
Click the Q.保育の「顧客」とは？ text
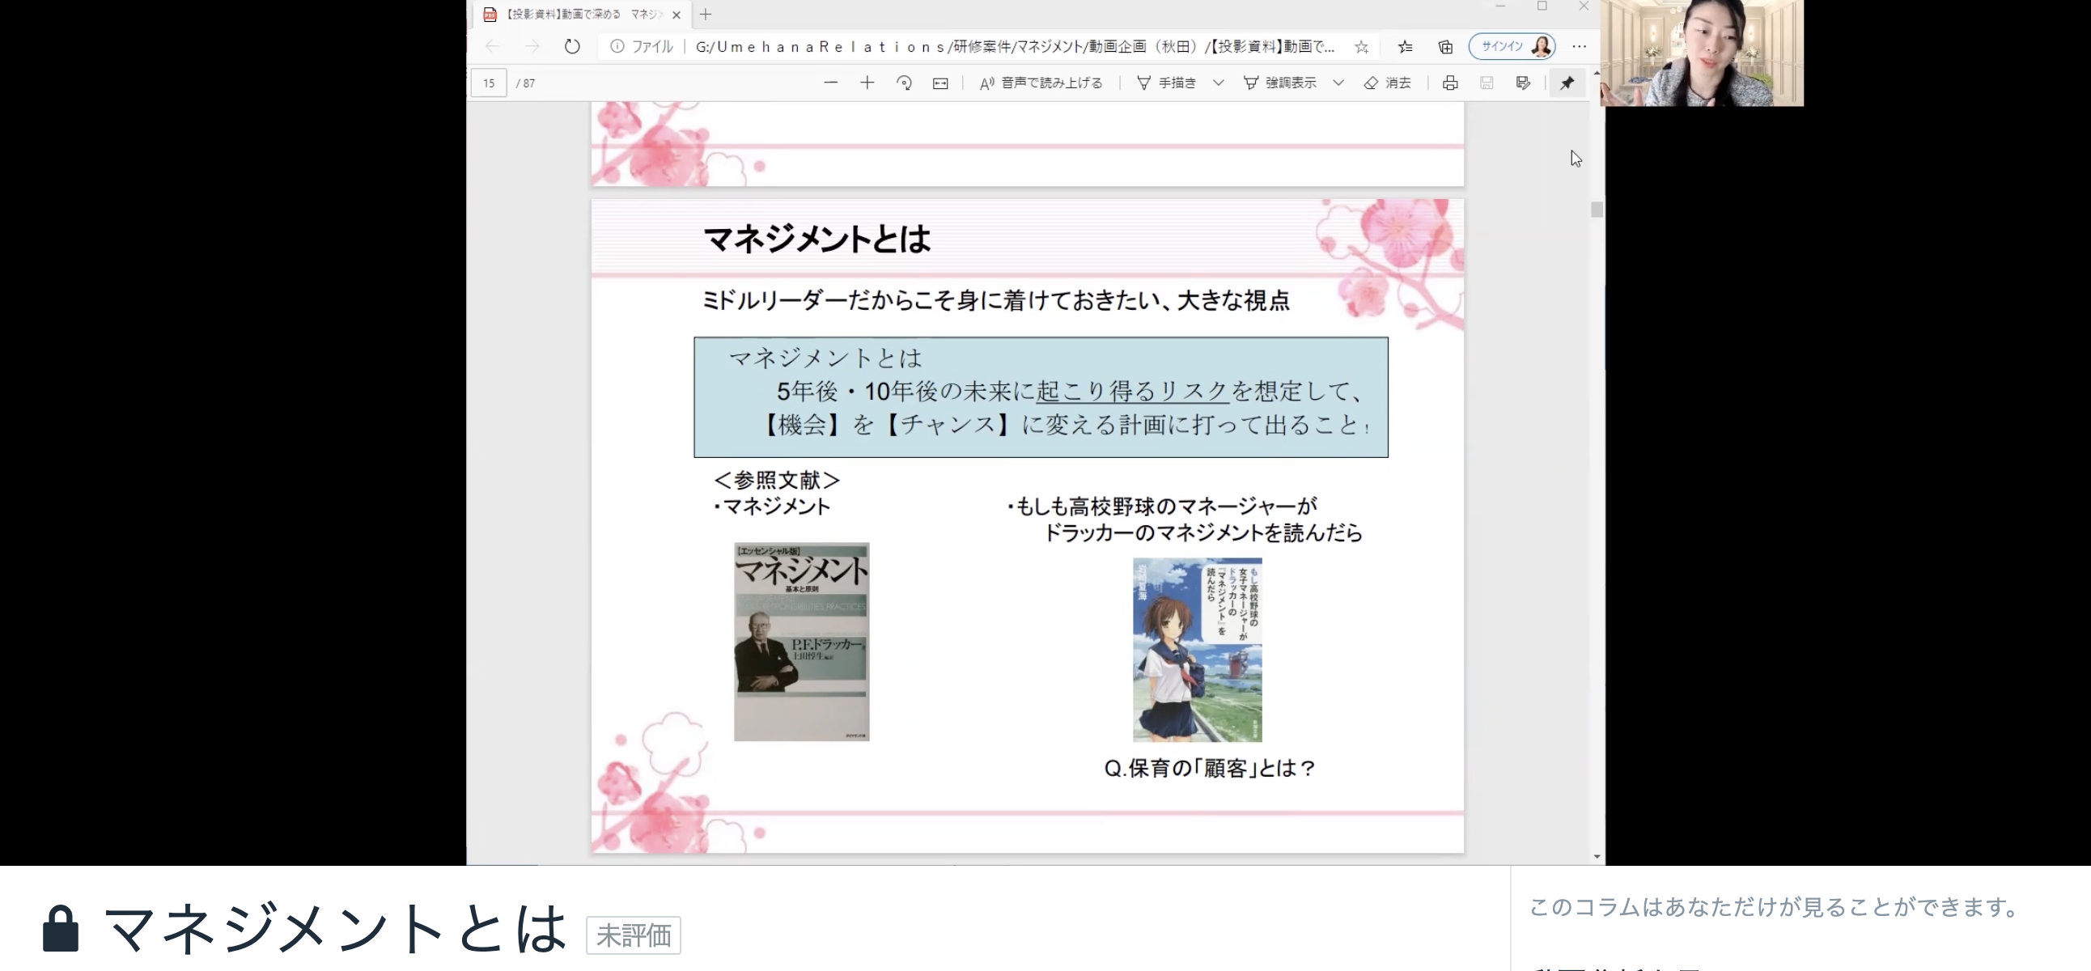(1210, 768)
